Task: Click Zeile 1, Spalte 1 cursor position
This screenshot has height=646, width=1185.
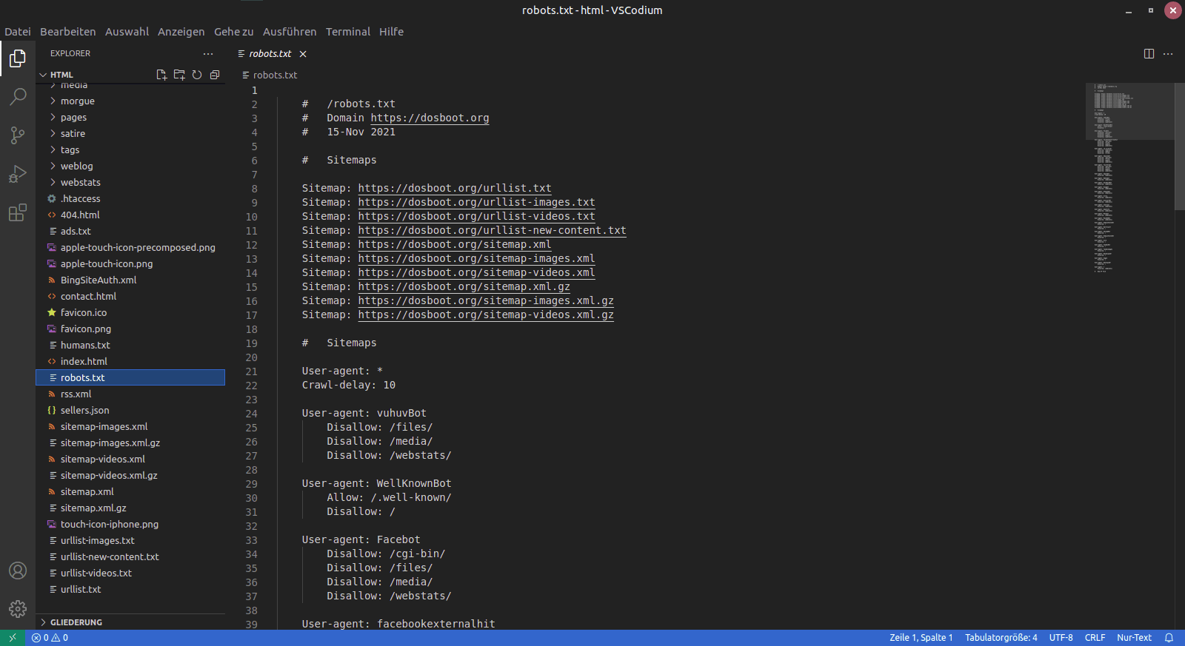Action: click(x=921, y=637)
